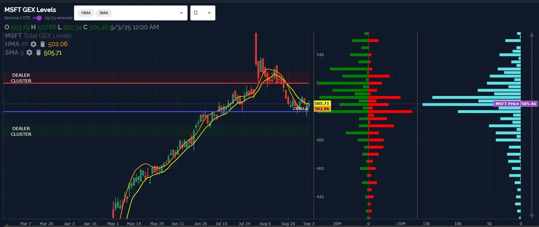This screenshot has width=539, height=227.
Task: Click the HMA value 502.06 in legend
Action: click(x=58, y=44)
